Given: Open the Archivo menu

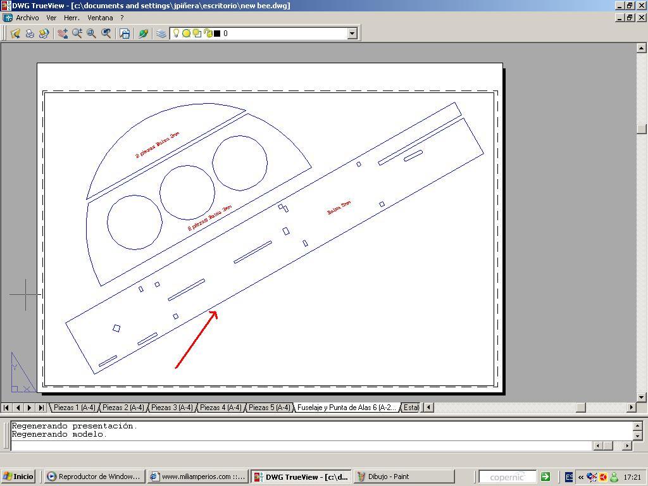Looking at the screenshot, I should point(27,18).
